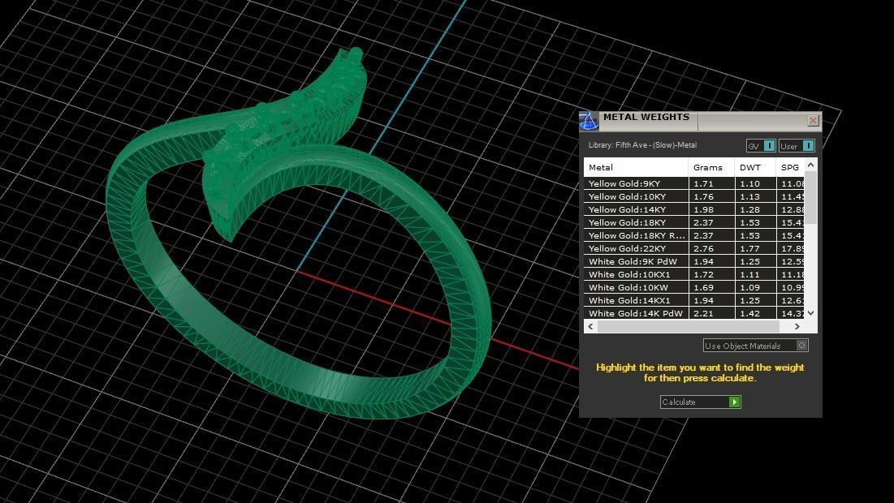Select the White Gold:14K PdW row
This screenshot has width=894, height=503.
click(694, 313)
